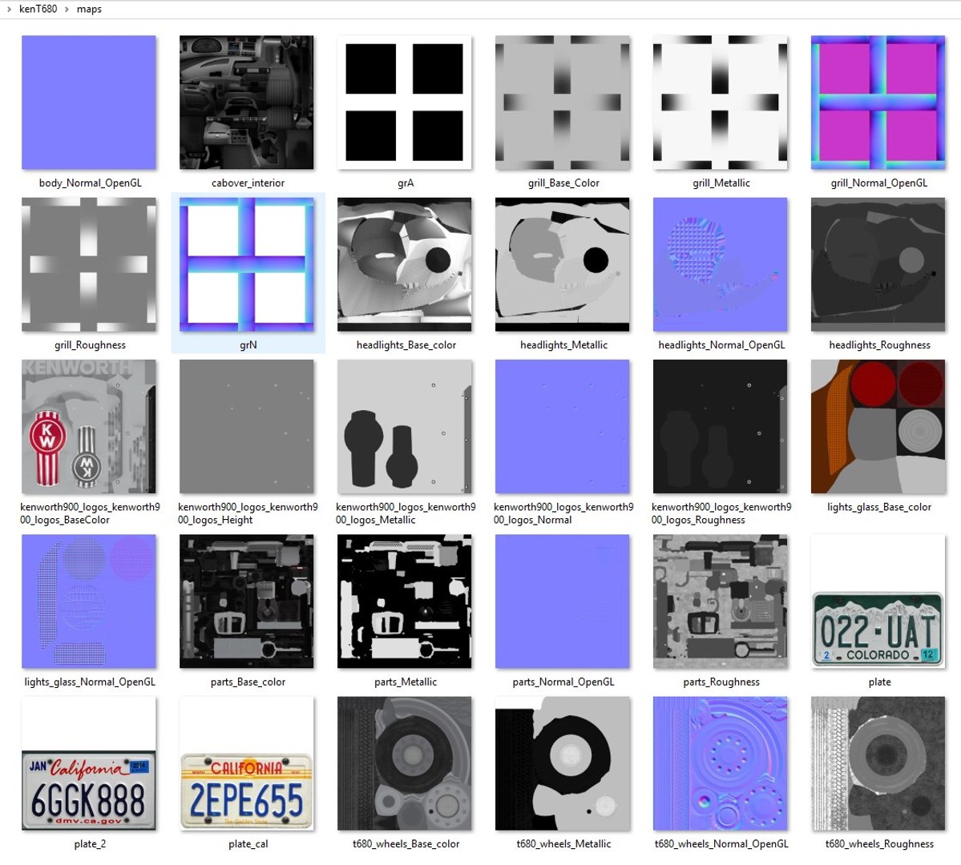Select the grill_Roughness thumbnail
961x865 pixels.
[x=89, y=264]
